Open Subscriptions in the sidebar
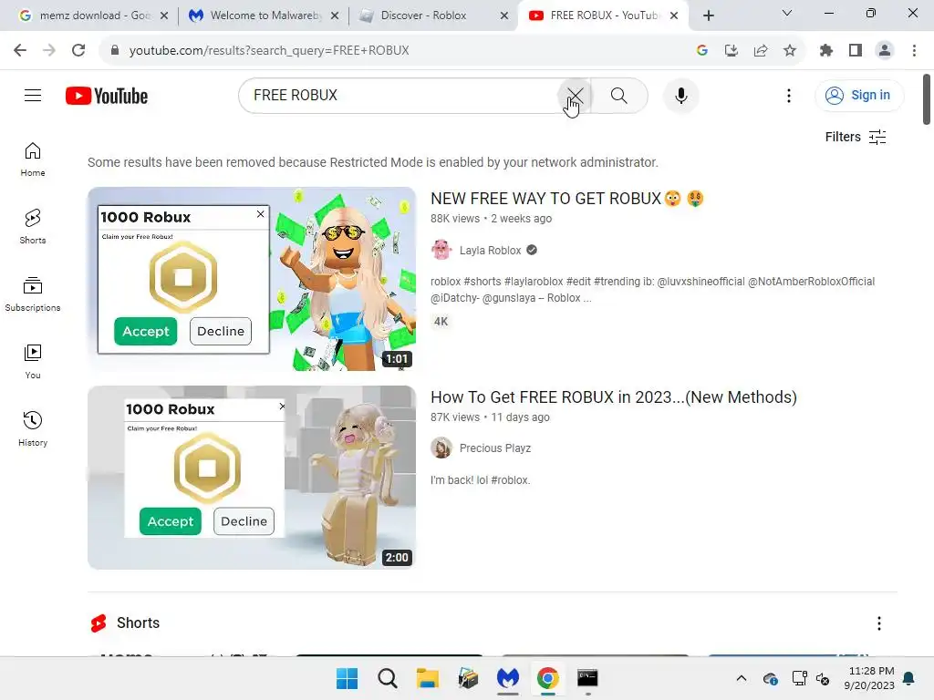934x700 pixels. (33, 294)
